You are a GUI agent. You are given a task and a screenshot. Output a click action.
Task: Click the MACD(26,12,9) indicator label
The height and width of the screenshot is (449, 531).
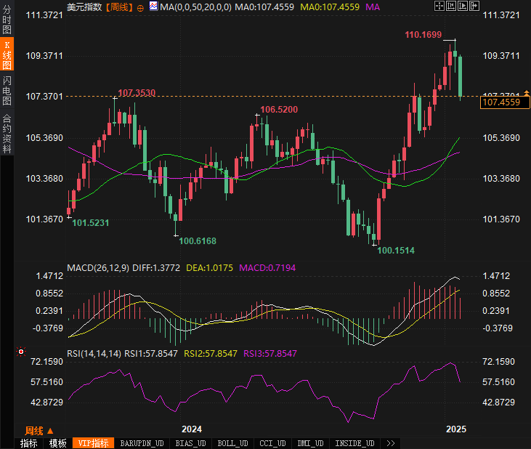coord(98,268)
